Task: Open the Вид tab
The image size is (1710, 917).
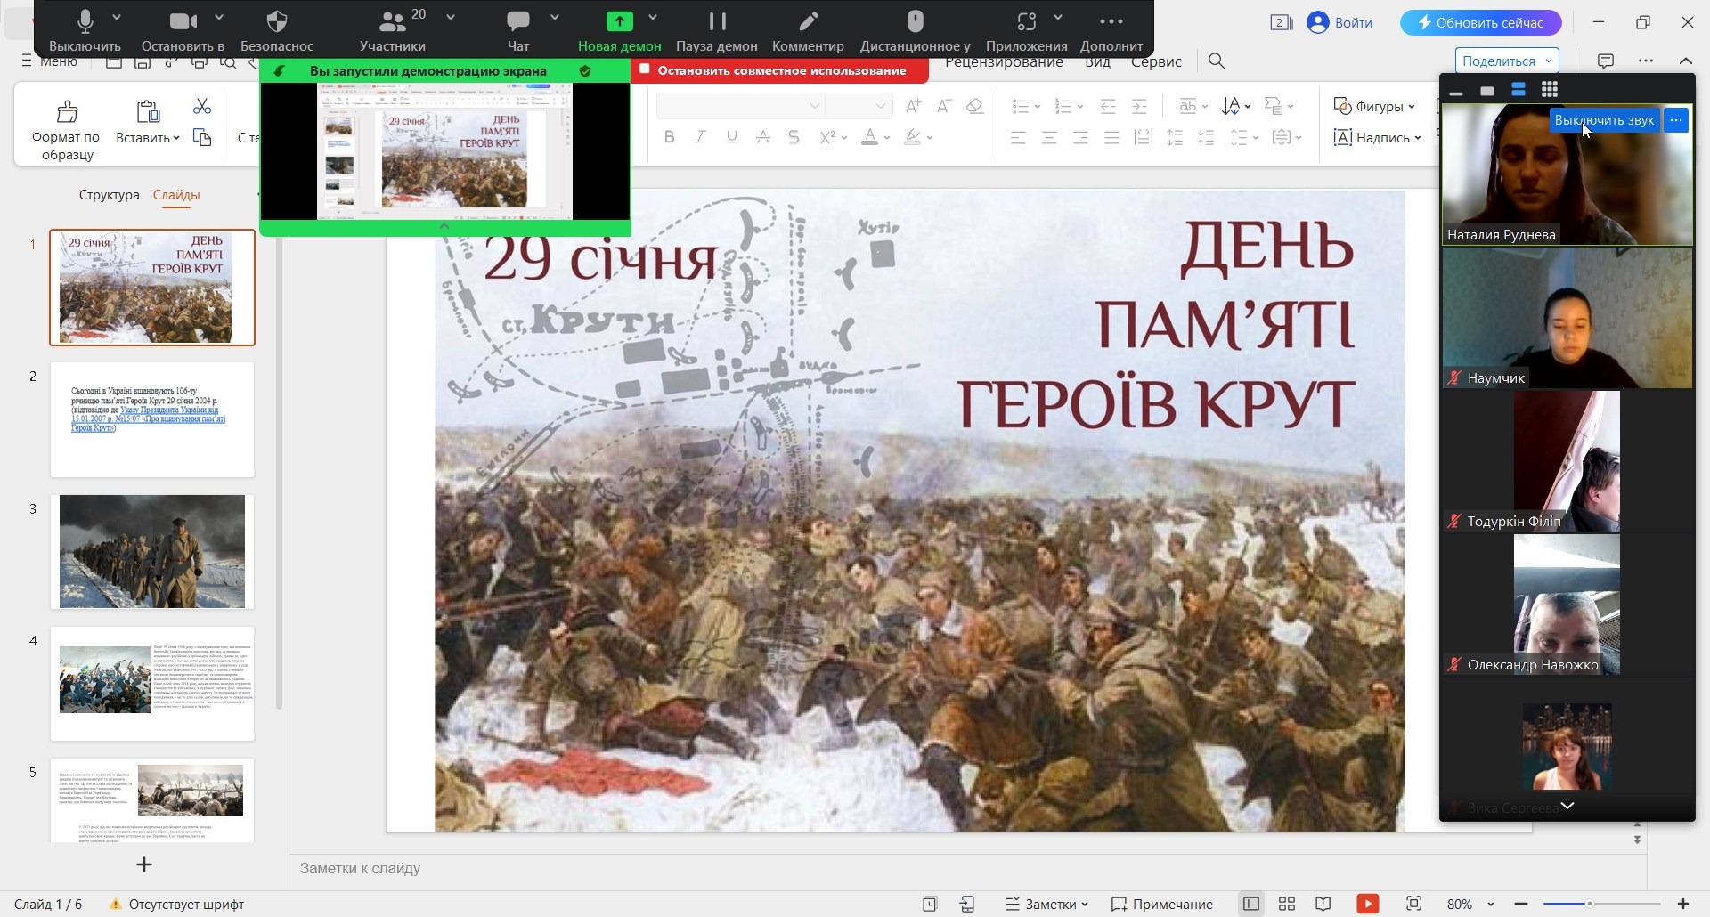Action: [x=1097, y=61]
